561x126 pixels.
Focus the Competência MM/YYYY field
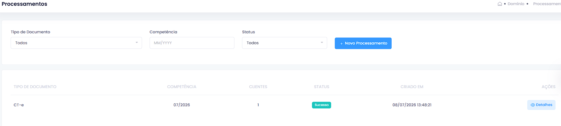point(192,43)
